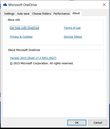
Task: Check the Service Status link
Action: point(73,37)
